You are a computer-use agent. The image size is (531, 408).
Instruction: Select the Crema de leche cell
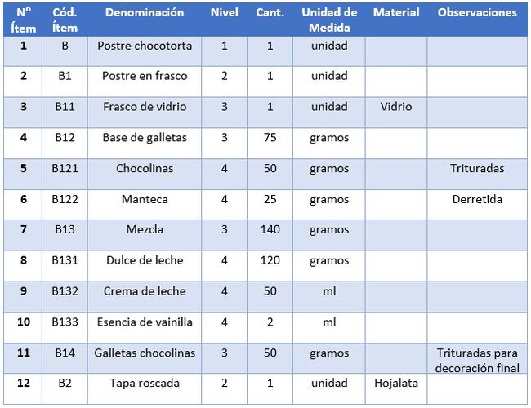145,297
